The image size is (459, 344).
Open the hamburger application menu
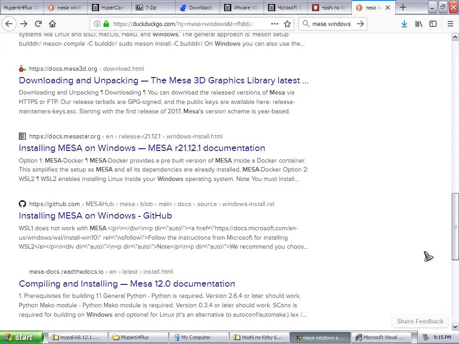coord(450,24)
